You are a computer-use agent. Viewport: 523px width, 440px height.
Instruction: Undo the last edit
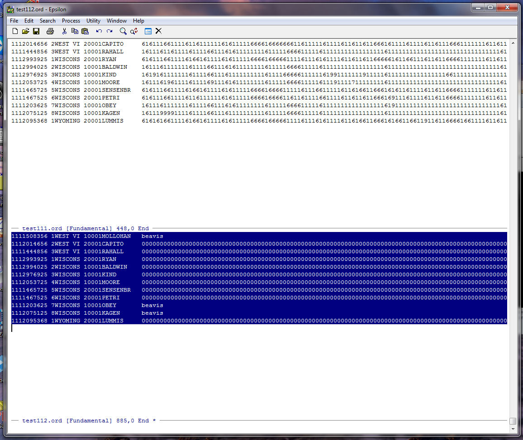pyautogui.click(x=99, y=31)
